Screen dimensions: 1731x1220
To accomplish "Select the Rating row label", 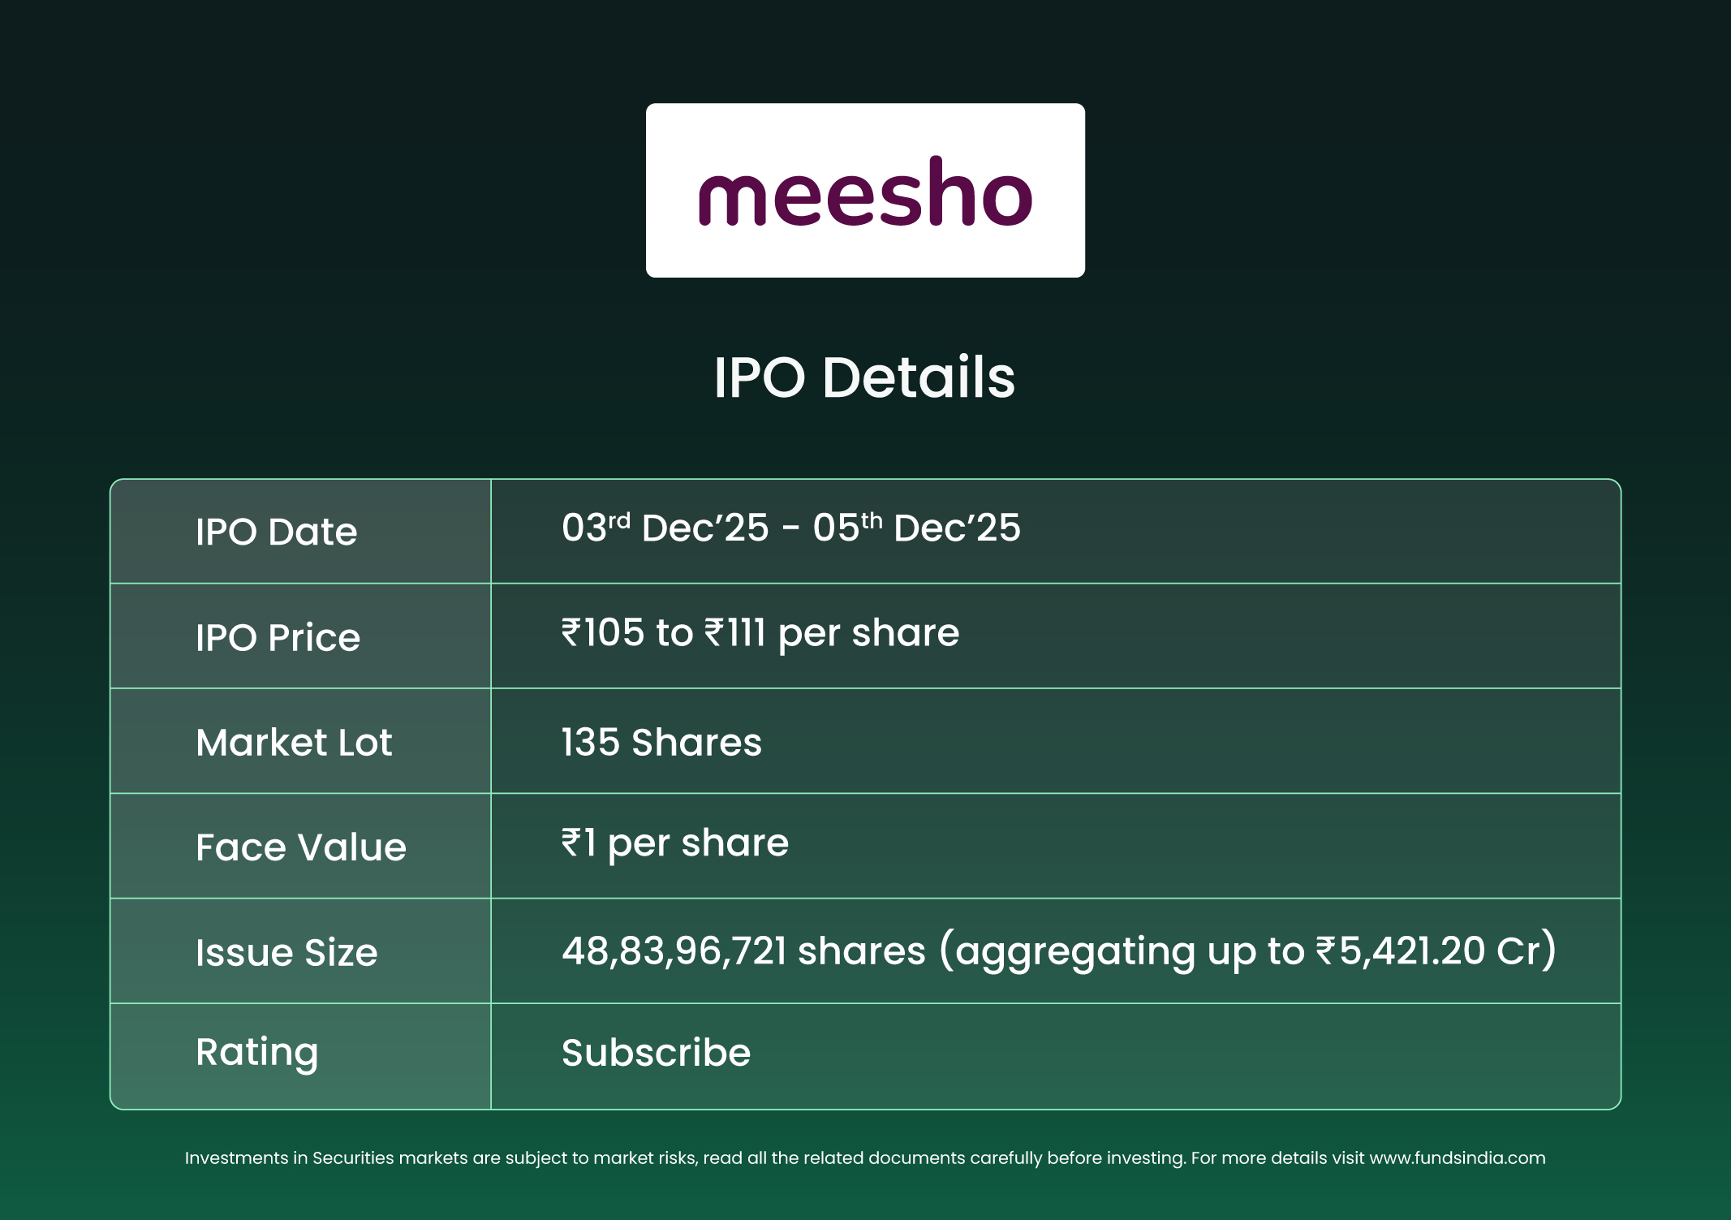I will (256, 1053).
